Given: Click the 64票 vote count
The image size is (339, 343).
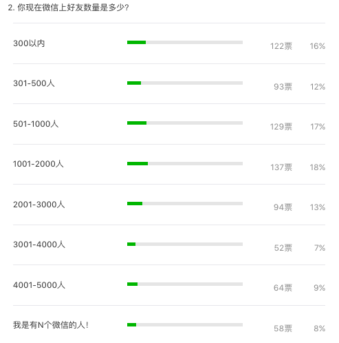Looking at the screenshot, I should click(283, 288).
